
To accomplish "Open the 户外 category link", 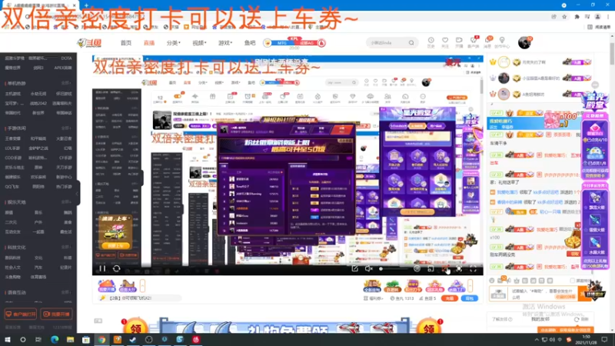I will (x=38, y=222).
